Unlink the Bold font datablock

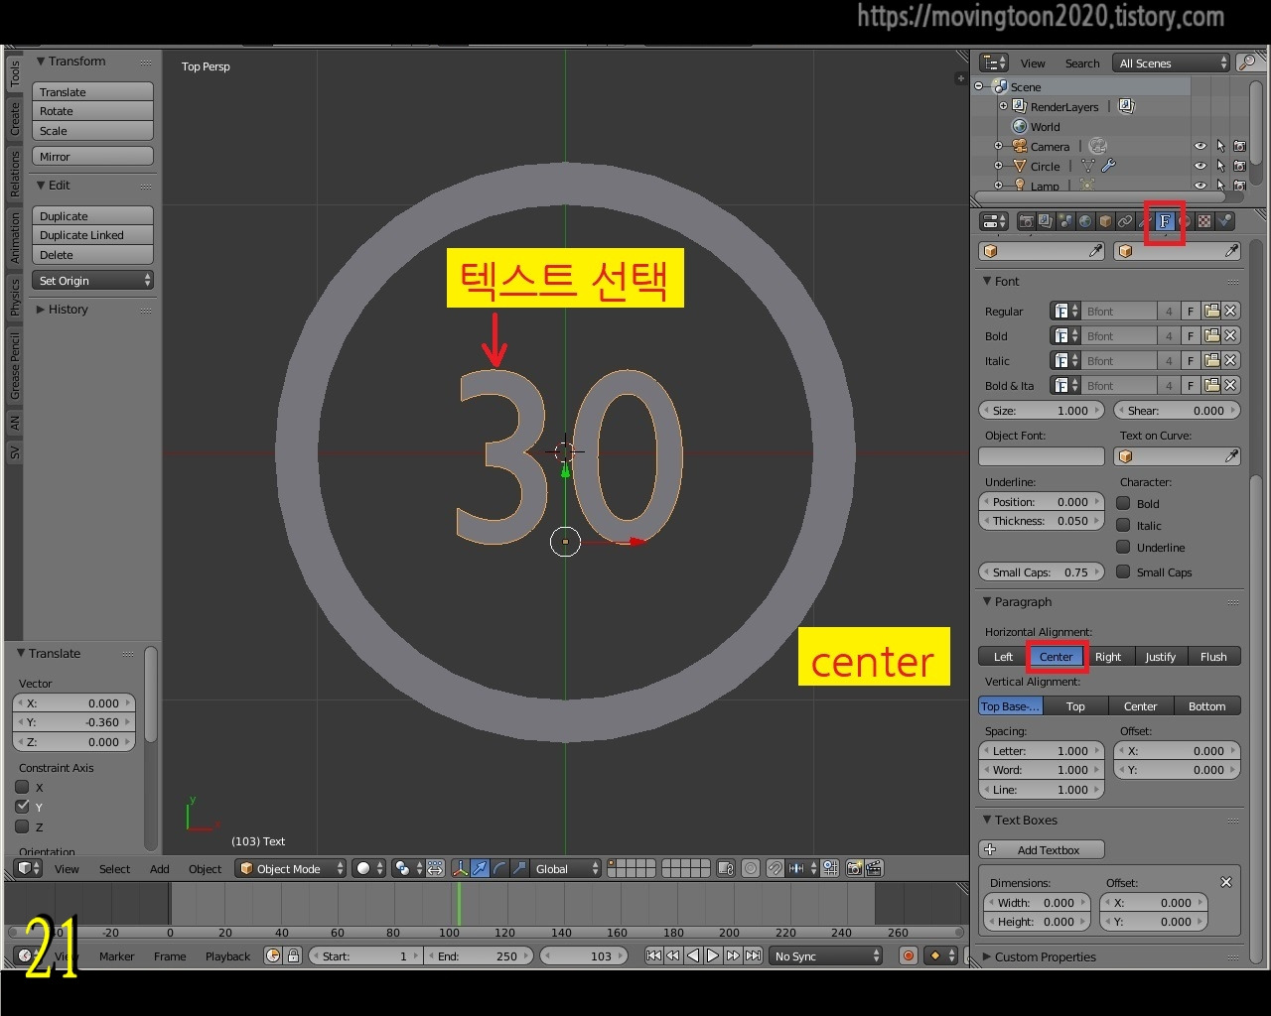click(x=1230, y=335)
